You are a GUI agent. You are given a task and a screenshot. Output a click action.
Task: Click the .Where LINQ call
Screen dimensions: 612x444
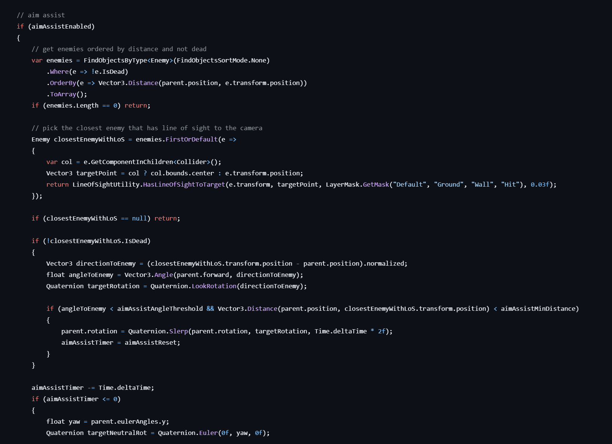59,71
